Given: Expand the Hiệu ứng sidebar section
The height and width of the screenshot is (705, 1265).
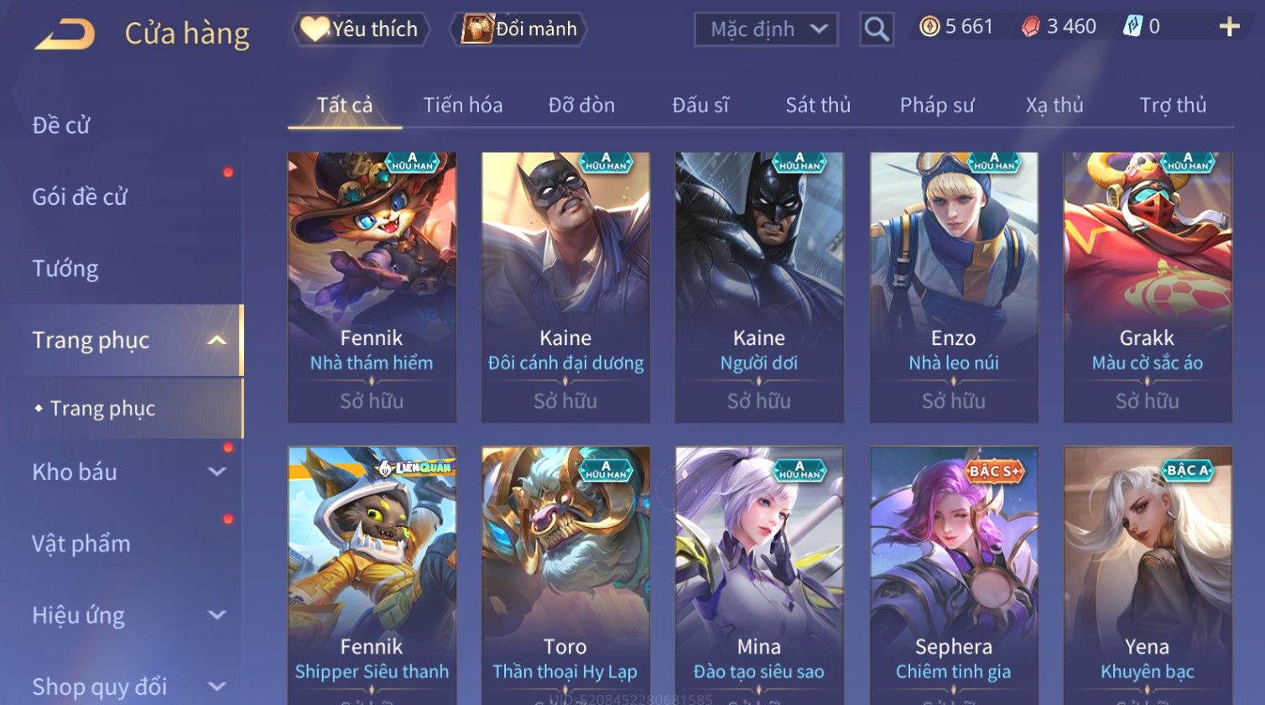Looking at the screenshot, I should point(216,615).
